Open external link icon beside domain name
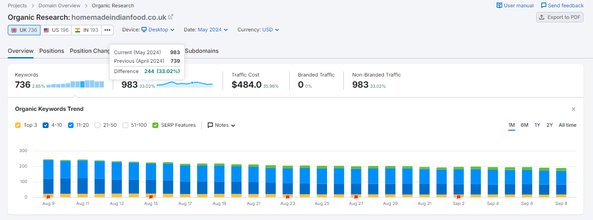593x220 pixels. point(170,17)
